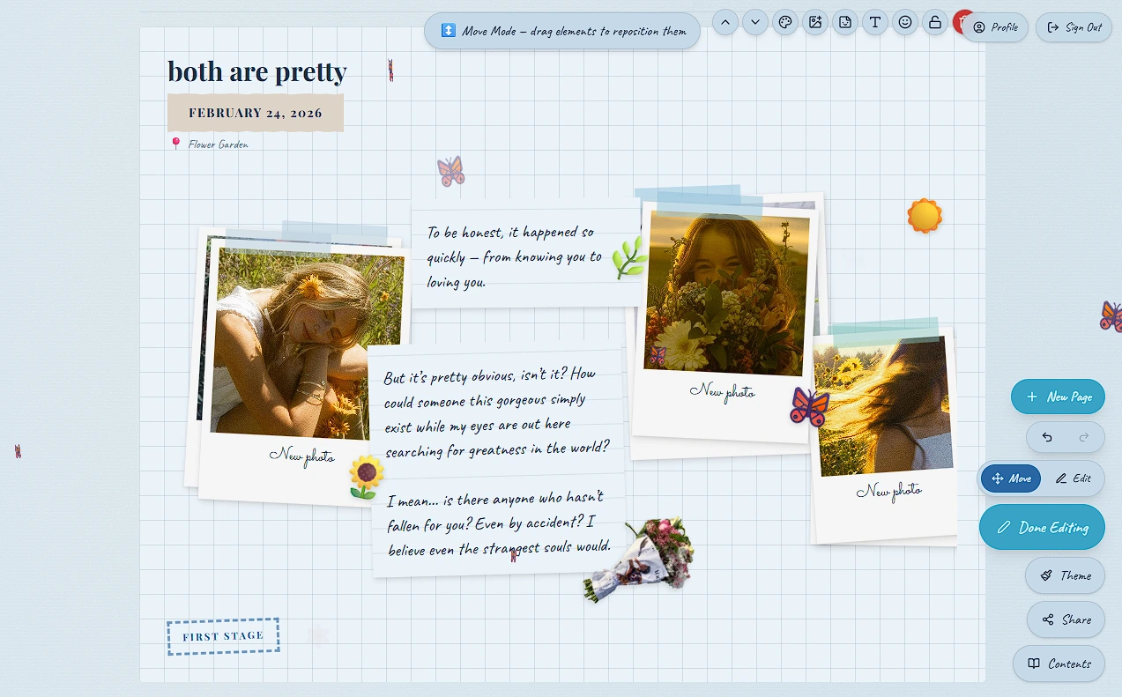Select the sunflower sticker

(x=366, y=478)
